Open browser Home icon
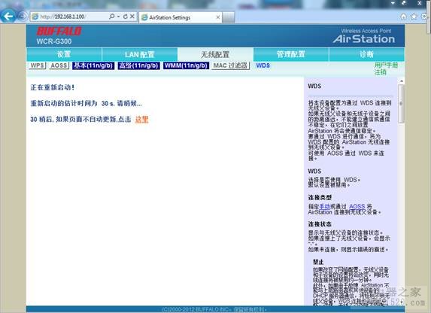 click(x=403, y=17)
